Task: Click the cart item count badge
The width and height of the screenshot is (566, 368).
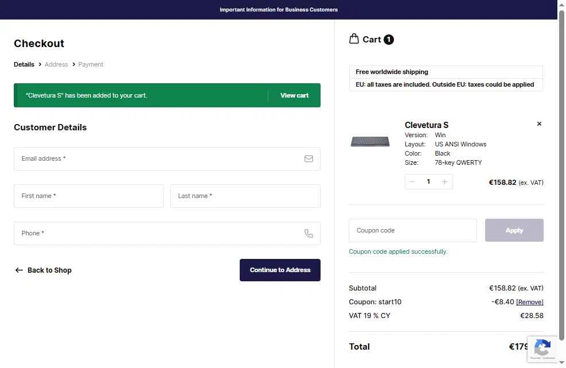Action: tap(388, 40)
